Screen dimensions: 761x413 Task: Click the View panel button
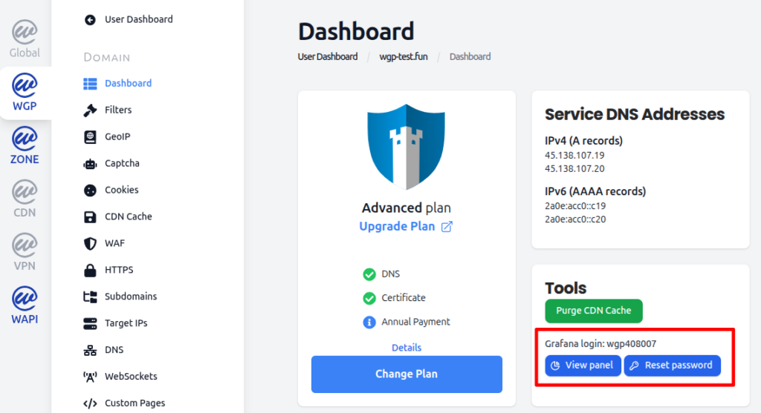[x=583, y=366]
